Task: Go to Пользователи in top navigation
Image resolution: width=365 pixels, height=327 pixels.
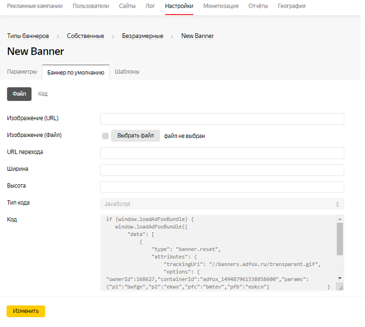Action: coord(91,6)
